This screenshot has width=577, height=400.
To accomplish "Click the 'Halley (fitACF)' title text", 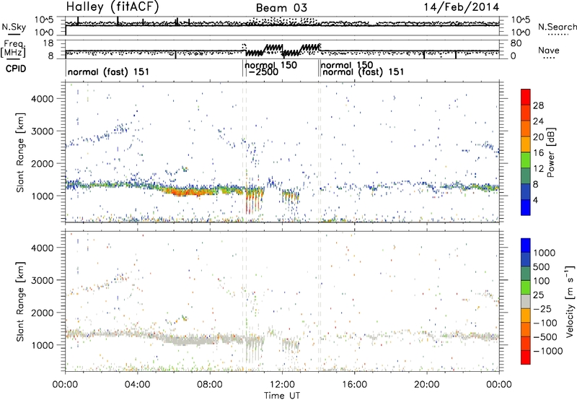I will (113, 7).
